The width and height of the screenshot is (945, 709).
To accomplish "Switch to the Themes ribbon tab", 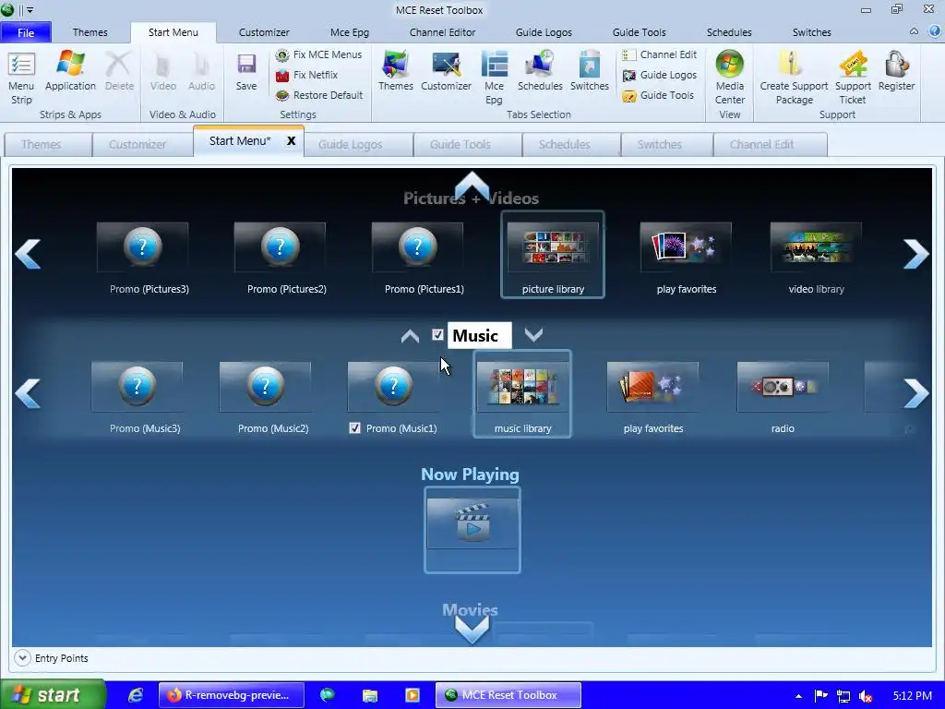I will coord(90,32).
